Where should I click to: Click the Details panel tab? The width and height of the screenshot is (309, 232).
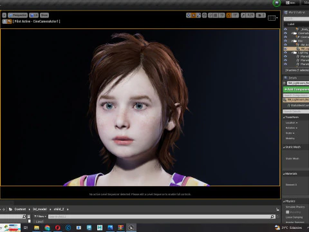[x=291, y=78]
